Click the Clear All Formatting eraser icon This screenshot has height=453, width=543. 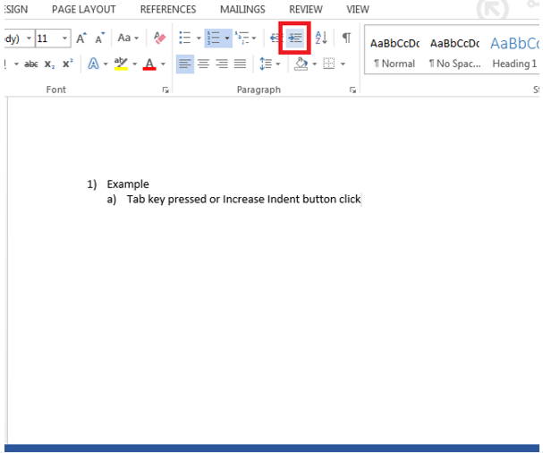159,38
